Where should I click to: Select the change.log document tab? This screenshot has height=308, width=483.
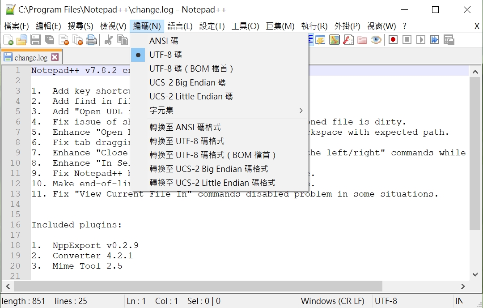click(x=31, y=58)
